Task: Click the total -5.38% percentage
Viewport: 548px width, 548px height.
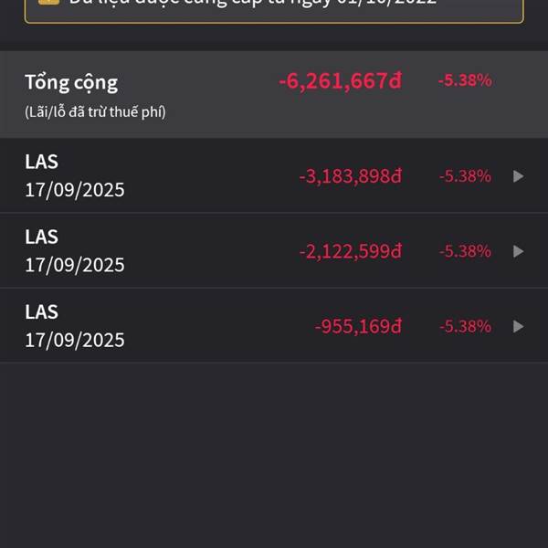Action: pyautogui.click(x=465, y=80)
